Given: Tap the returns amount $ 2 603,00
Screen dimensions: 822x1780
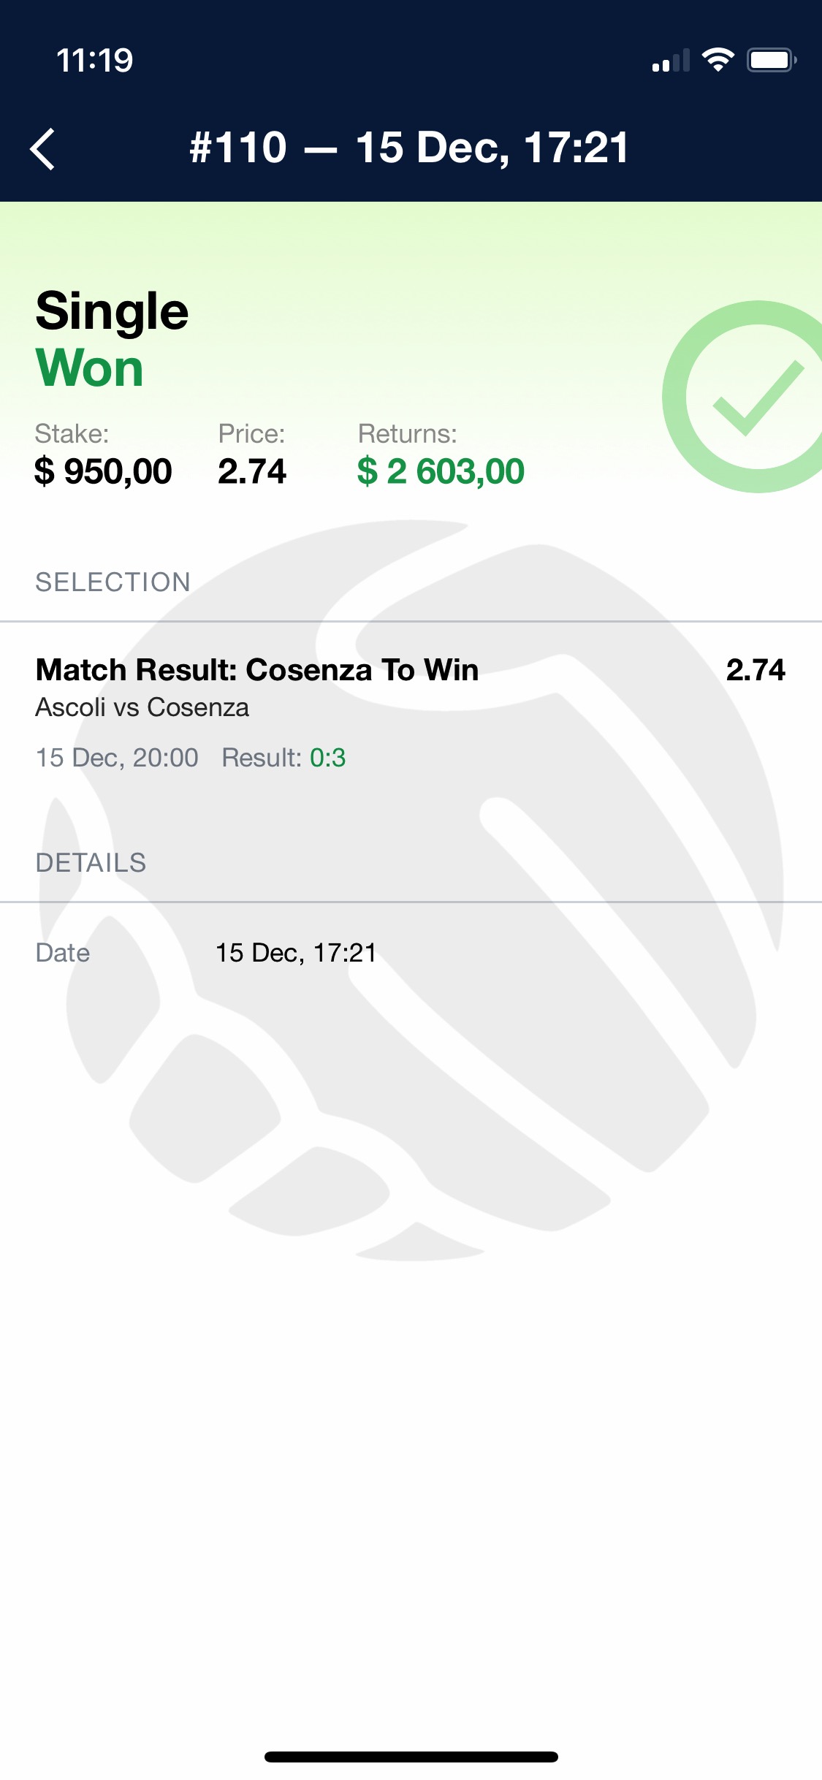Looking at the screenshot, I should pyautogui.click(x=441, y=471).
